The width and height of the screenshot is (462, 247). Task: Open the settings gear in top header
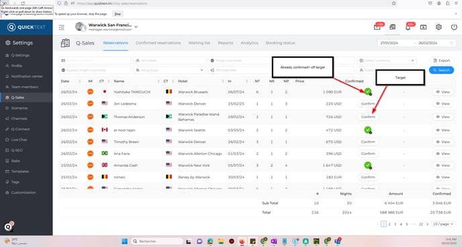point(438,27)
